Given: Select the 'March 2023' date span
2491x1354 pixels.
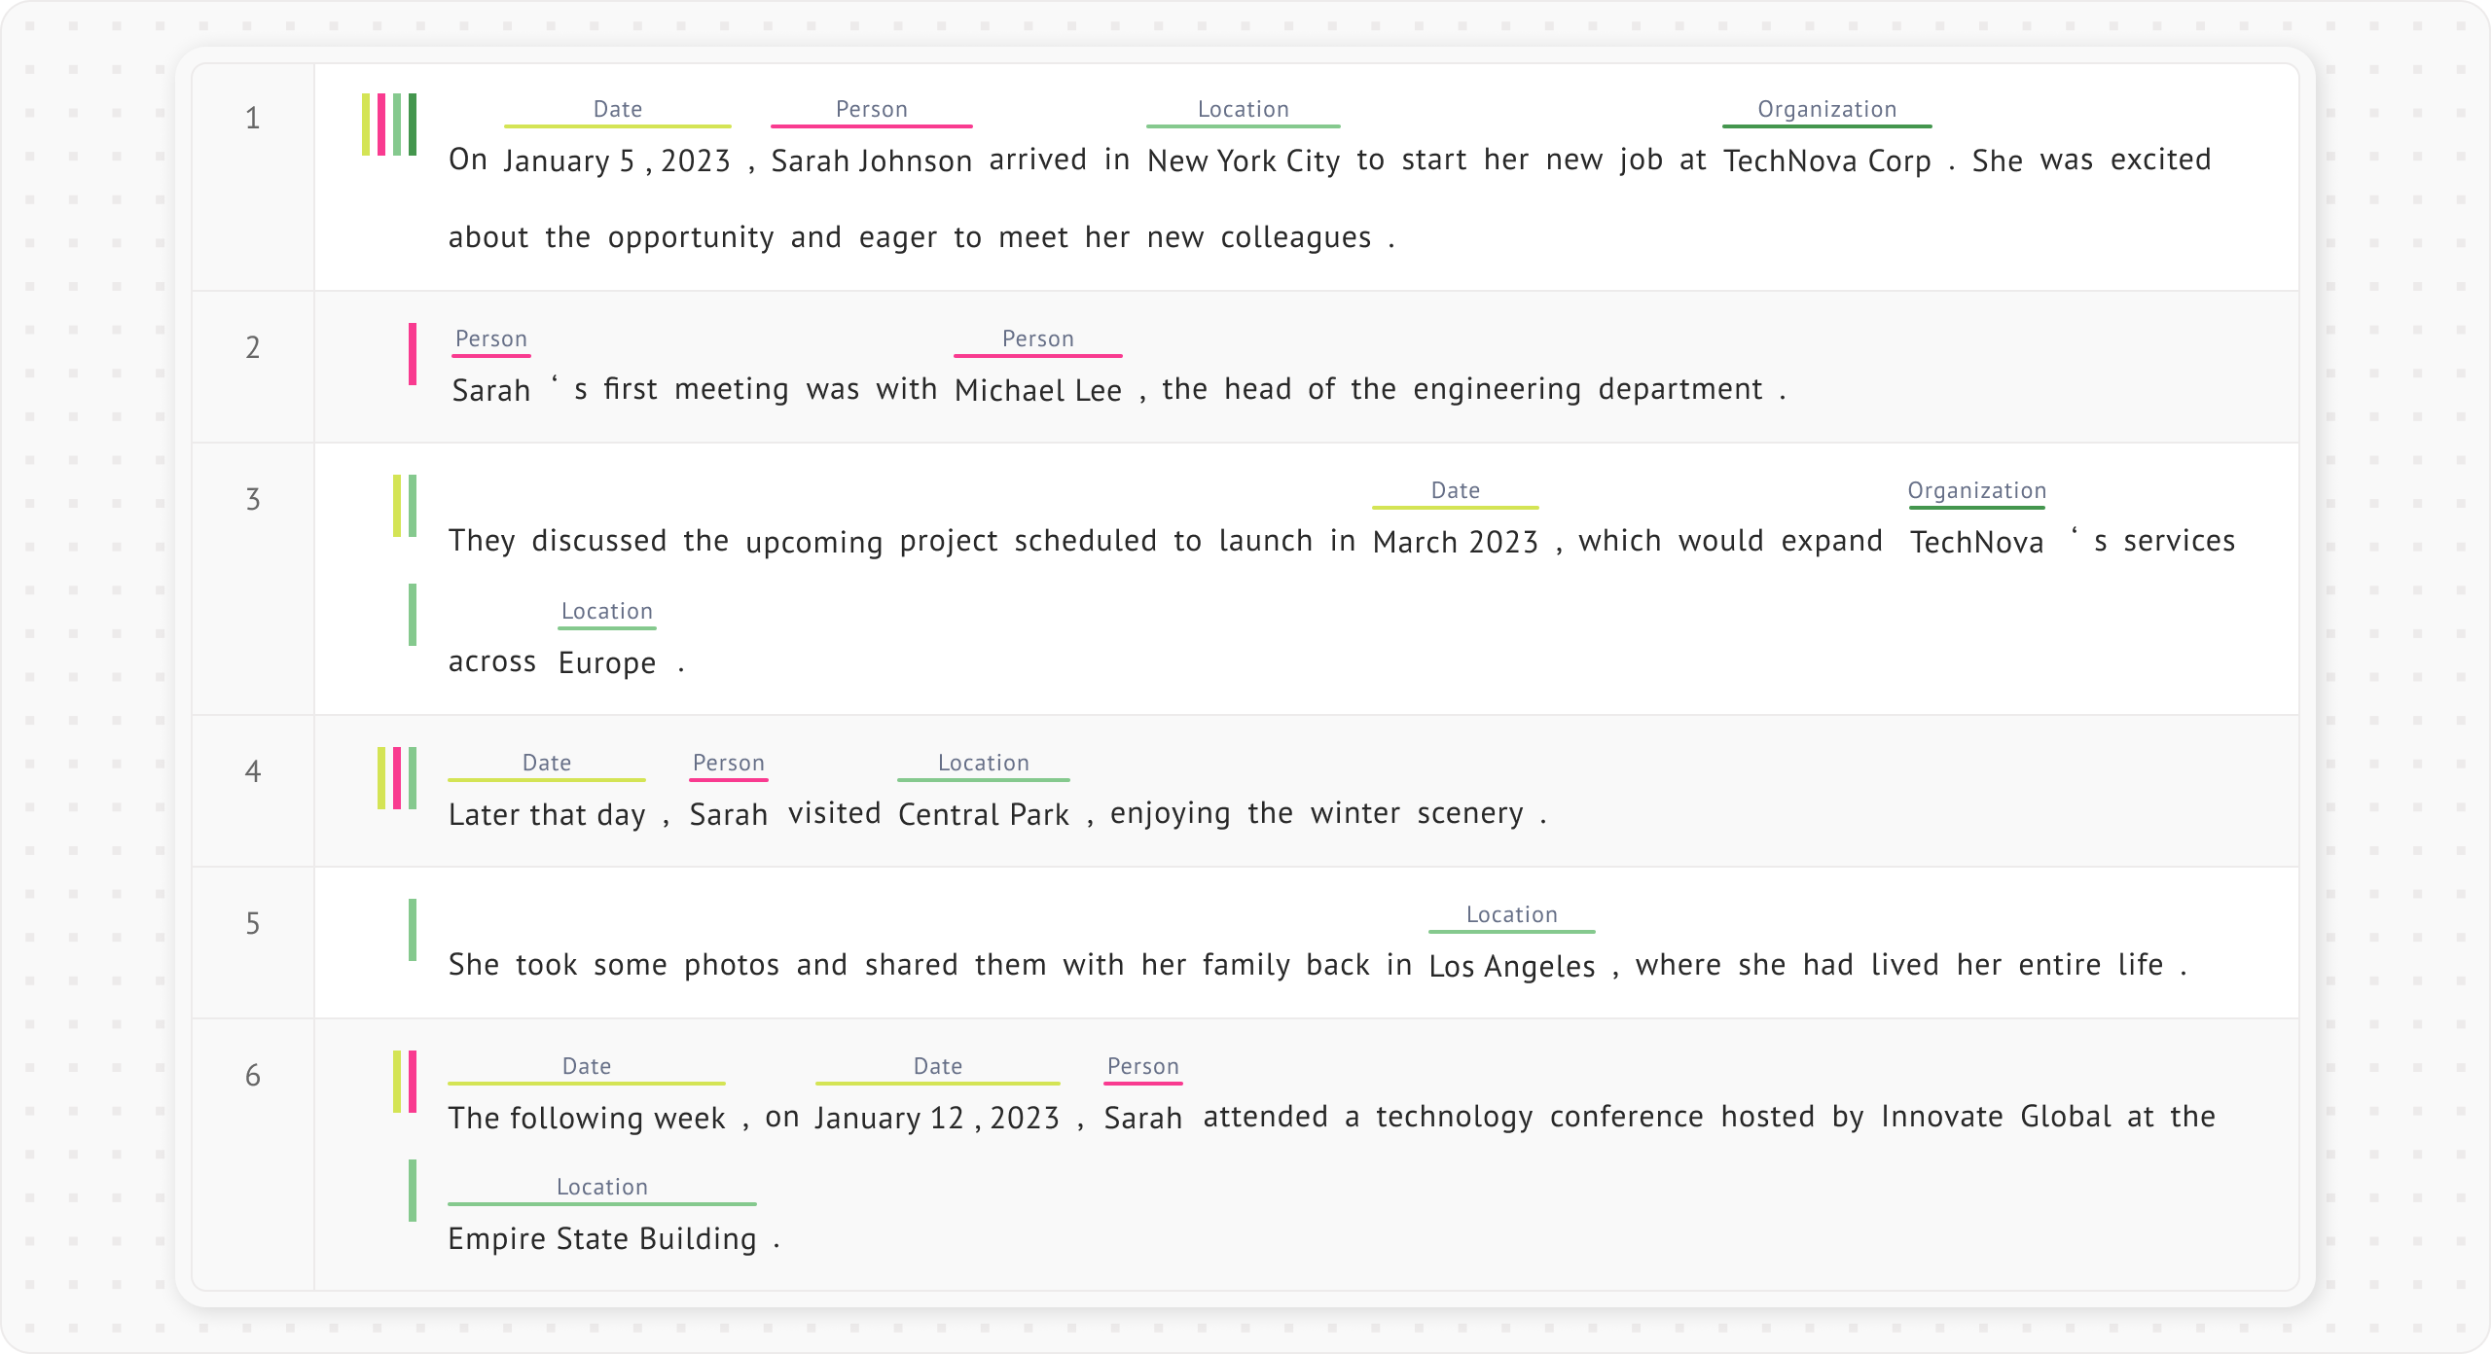Looking at the screenshot, I should point(1455,542).
